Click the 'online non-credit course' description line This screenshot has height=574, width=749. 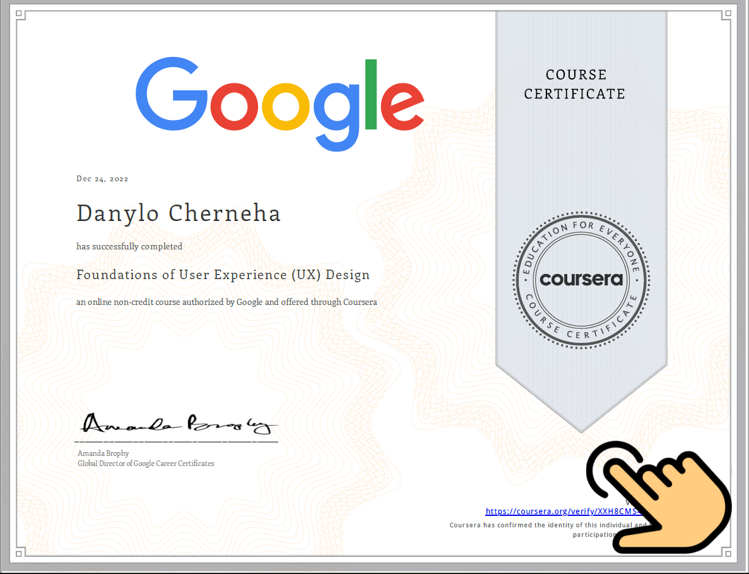click(227, 302)
